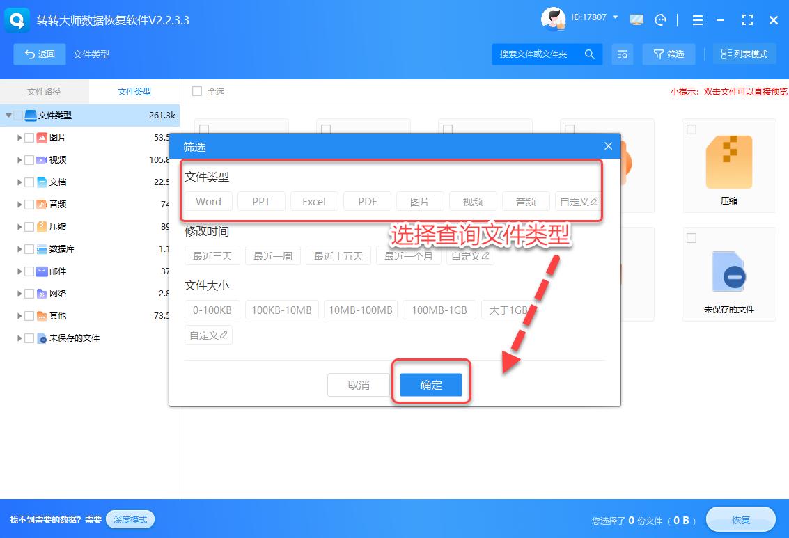Tick the 网络 sidebar checkbox

28,293
